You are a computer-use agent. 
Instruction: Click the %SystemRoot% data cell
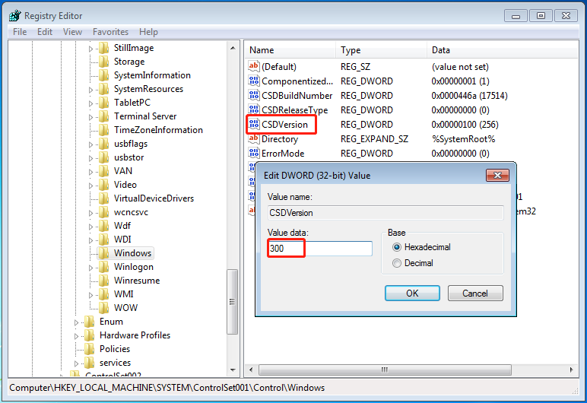464,139
